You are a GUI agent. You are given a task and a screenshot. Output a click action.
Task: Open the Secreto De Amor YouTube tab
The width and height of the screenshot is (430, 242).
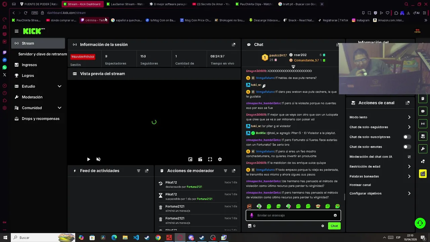coord(211,4)
